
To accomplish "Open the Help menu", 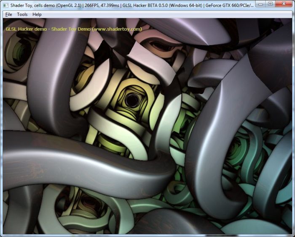I will pyautogui.click(x=37, y=14).
